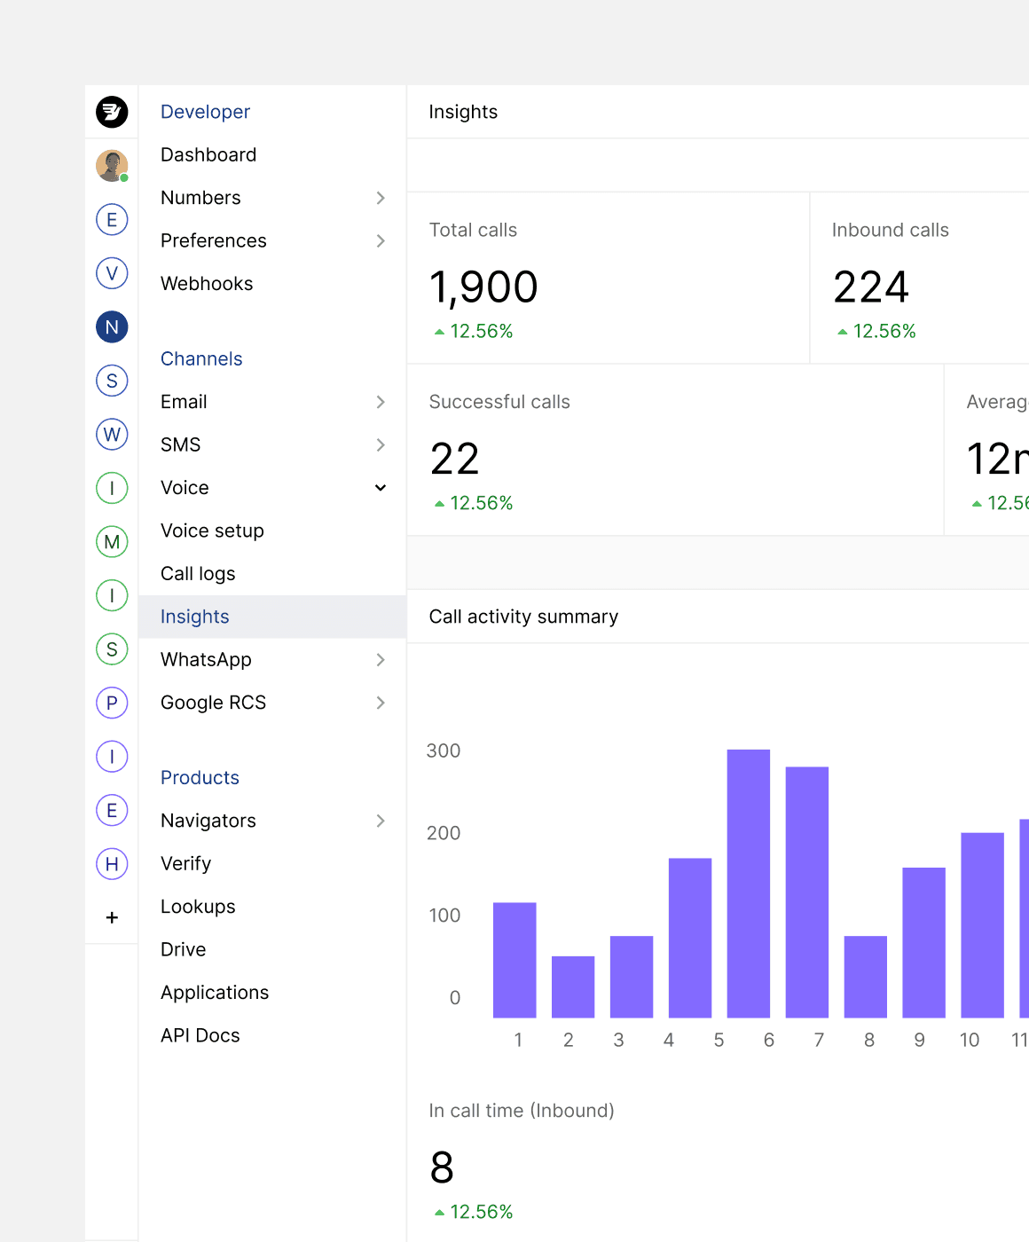Expand the WhatsApp submenu chevron
This screenshot has height=1242, width=1029.
coord(381,659)
